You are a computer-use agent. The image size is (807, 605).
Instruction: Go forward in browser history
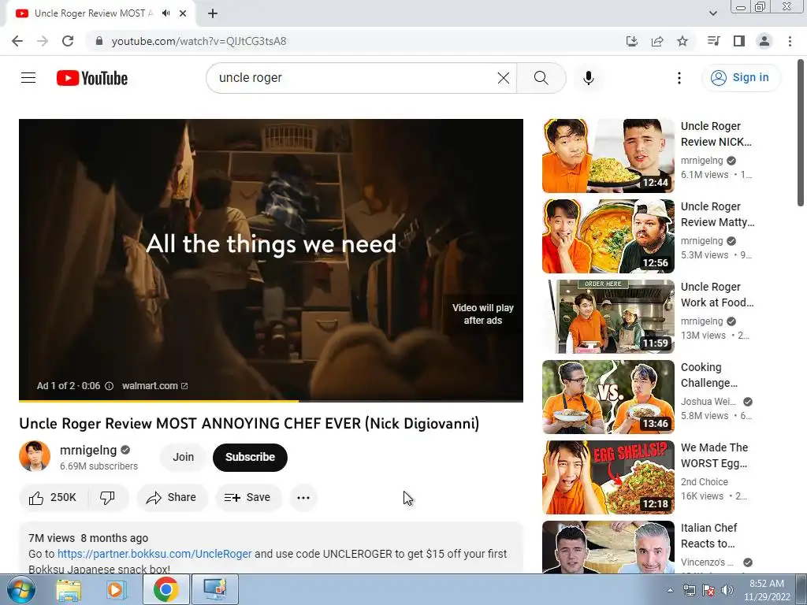point(43,41)
